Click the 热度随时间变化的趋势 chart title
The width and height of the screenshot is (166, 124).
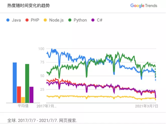point(29,6)
